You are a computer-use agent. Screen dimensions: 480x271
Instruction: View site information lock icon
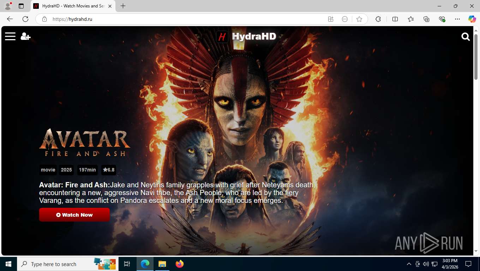click(44, 19)
